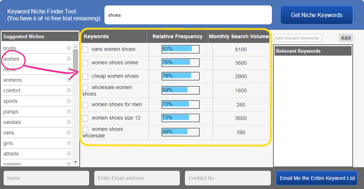Select women shoes size 12 checkbox
This screenshot has height=189, width=364.
[x=85, y=118]
